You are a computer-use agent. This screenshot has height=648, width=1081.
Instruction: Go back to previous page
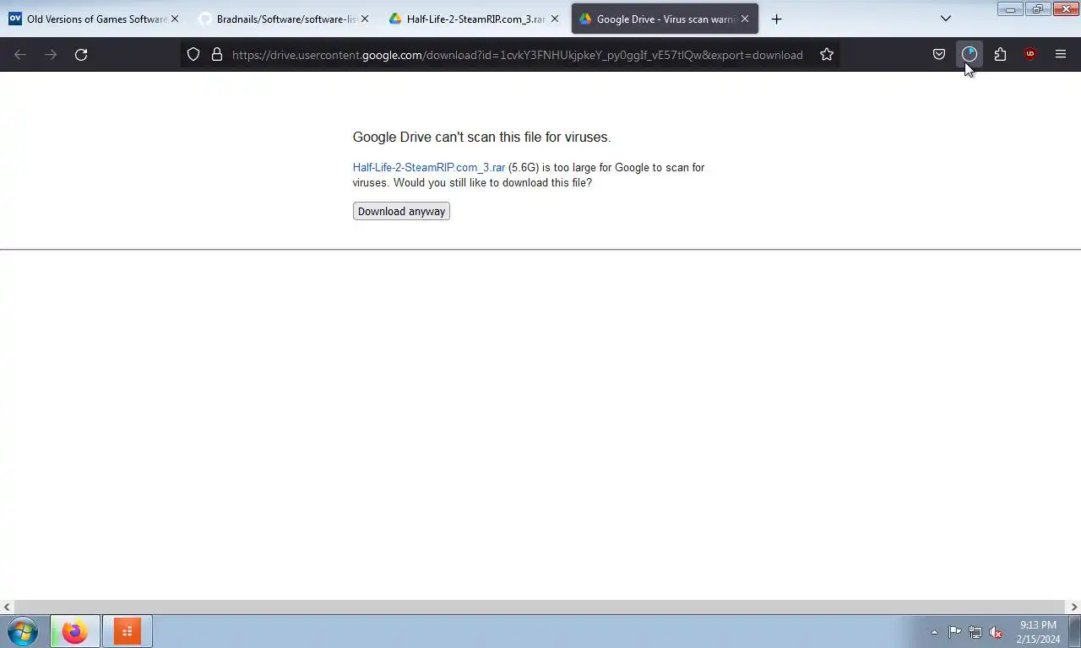coord(20,54)
